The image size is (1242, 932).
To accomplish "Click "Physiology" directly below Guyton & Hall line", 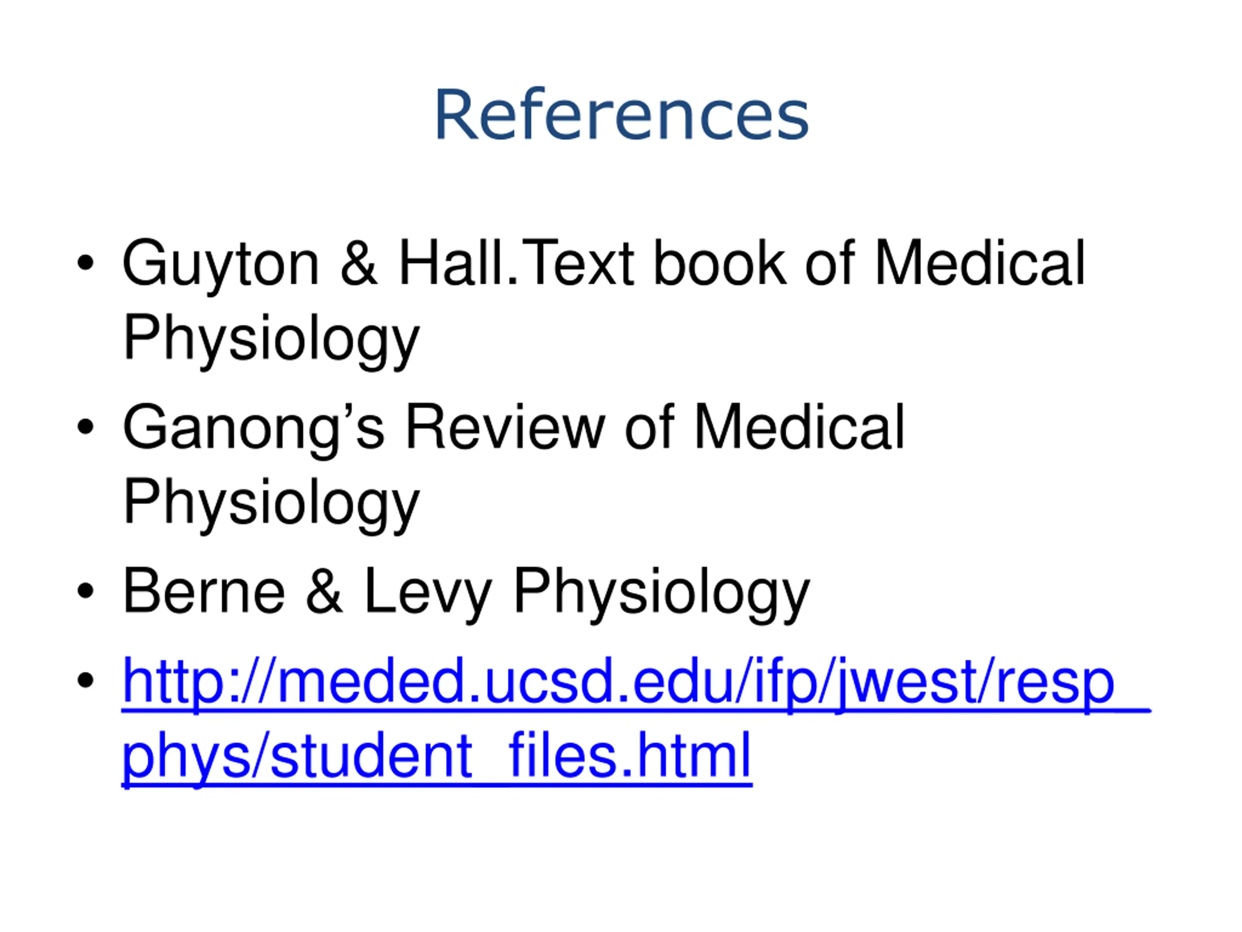I will click(x=271, y=338).
